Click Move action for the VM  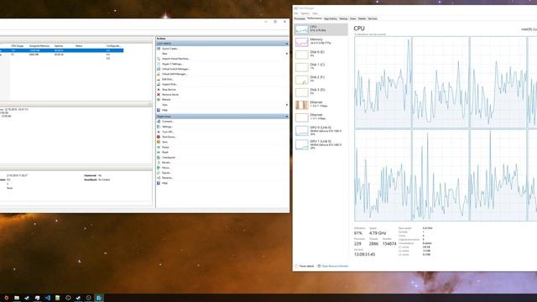point(166,168)
